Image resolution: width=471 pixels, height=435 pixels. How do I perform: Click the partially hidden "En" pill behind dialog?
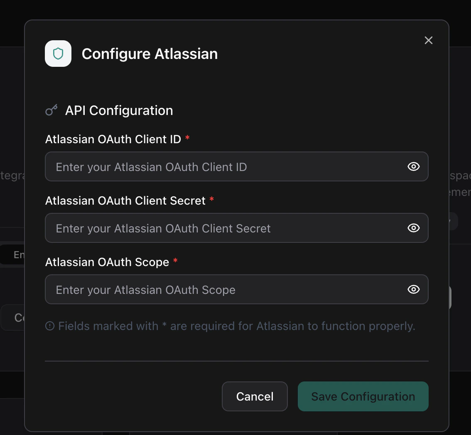17,254
